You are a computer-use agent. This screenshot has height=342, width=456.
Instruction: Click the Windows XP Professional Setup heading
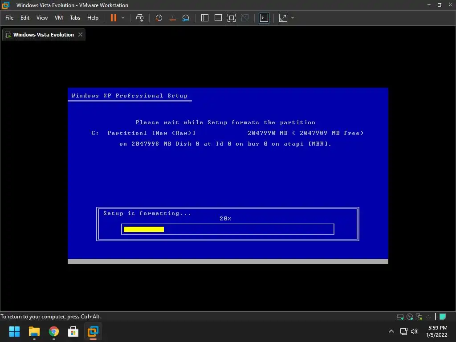coord(130,96)
